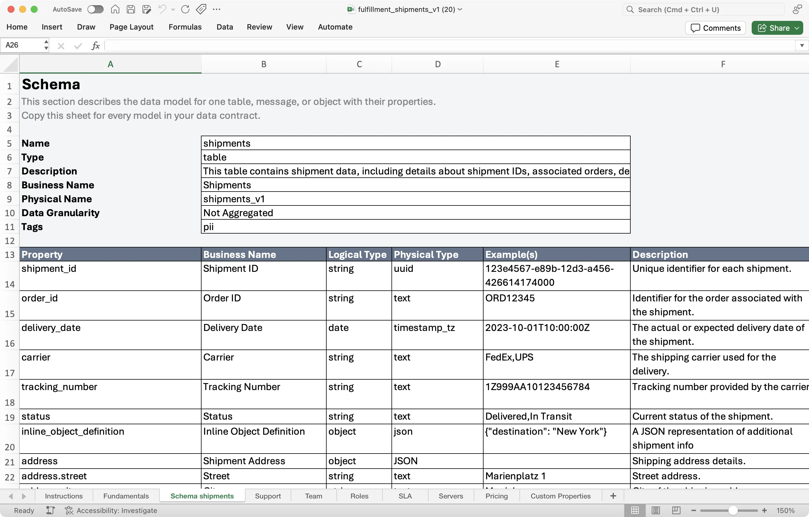Open the Home ribbon tab
Viewport: 809px width, 517px height.
tap(17, 27)
